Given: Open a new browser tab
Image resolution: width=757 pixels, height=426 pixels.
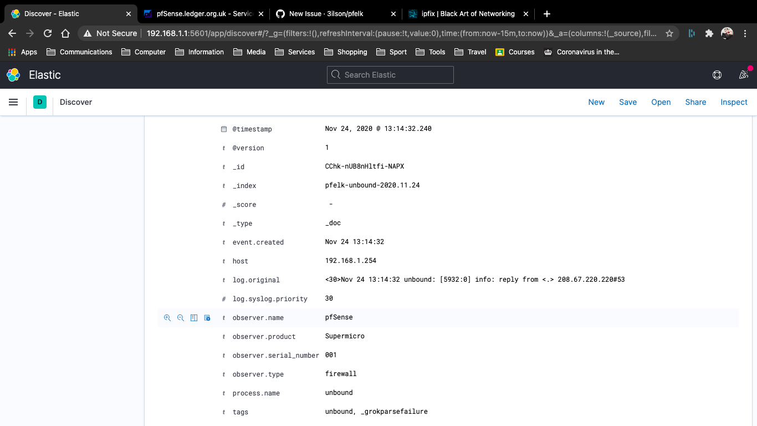Looking at the screenshot, I should [547, 14].
